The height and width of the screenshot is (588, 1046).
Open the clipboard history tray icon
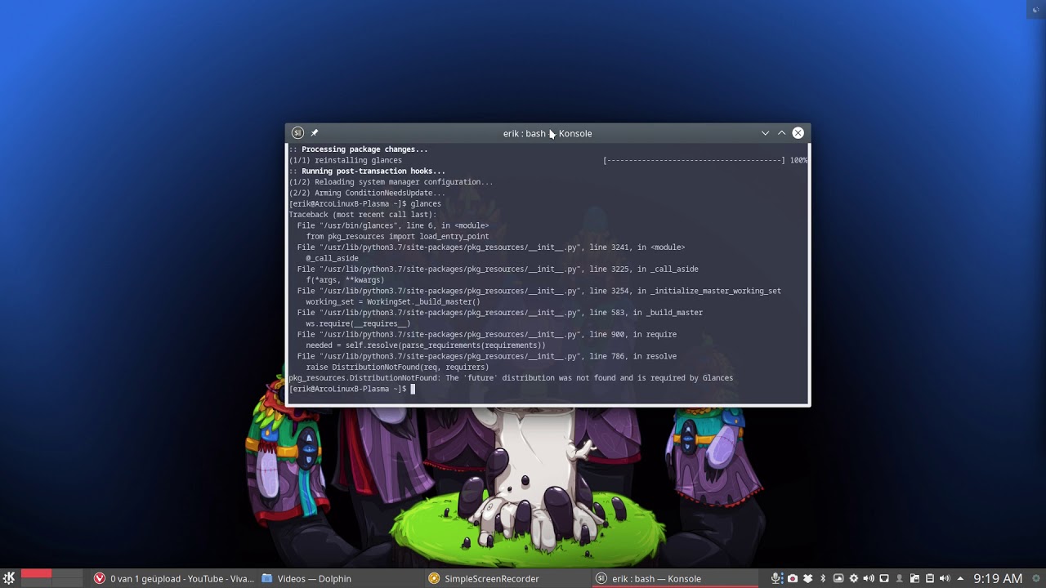(930, 578)
